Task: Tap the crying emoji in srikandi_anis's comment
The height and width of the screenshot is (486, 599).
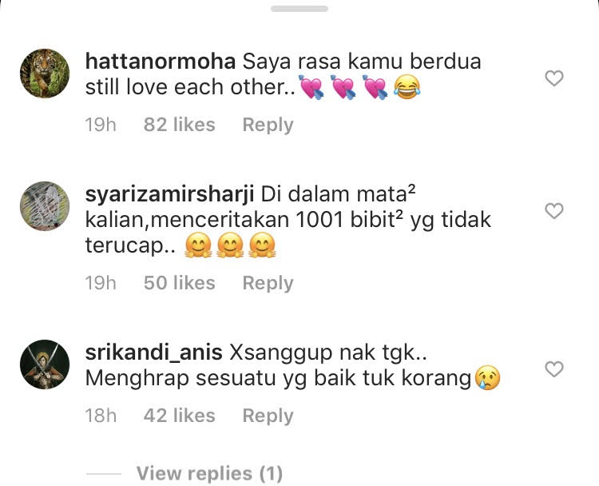Action: coord(487,377)
